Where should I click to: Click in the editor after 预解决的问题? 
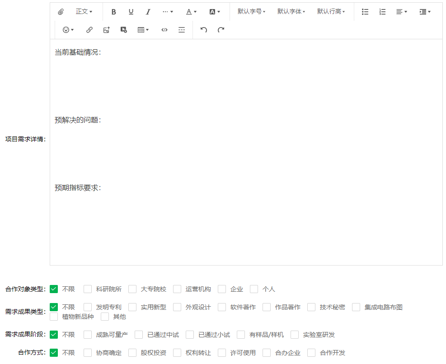click(x=108, y=120)
